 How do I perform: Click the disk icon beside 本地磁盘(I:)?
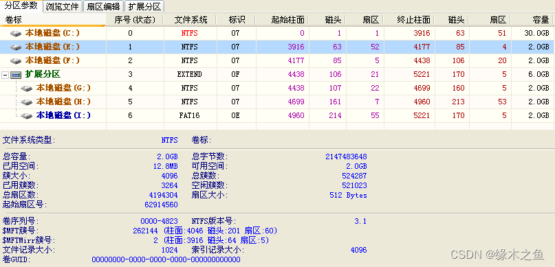point(27,115)
